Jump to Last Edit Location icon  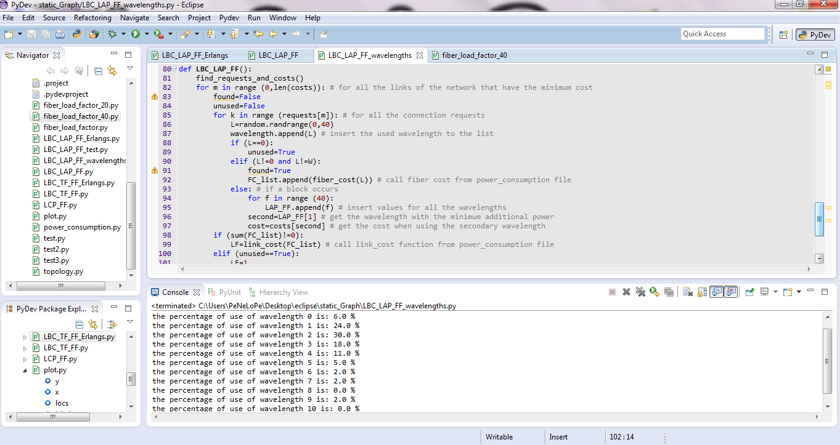point(258,34)
